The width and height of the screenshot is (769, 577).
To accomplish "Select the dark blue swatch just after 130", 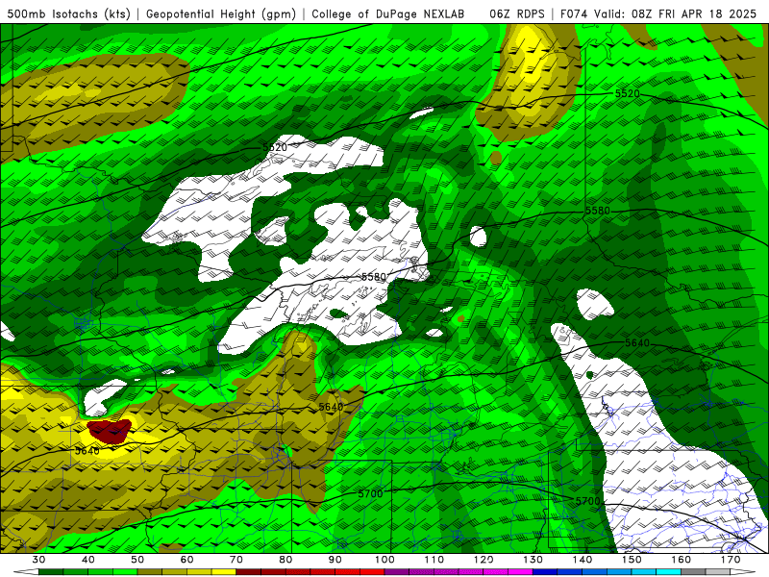I will pyautogui.click(x=545, y=572).
